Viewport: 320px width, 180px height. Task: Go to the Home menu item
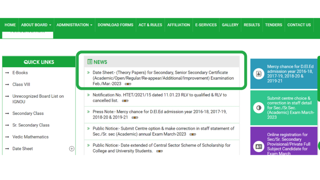(10, 25)
